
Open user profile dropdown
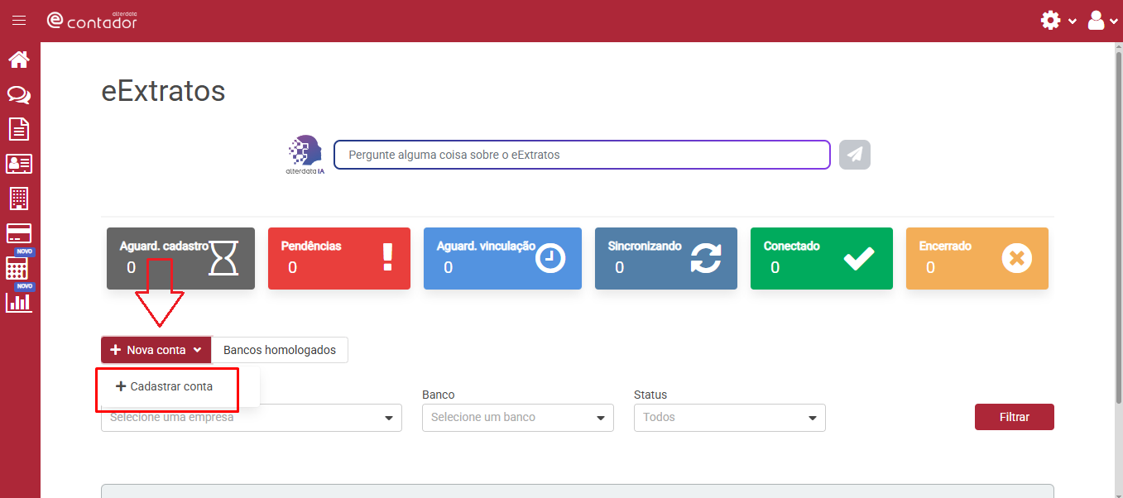click(x=1102, y=21)
